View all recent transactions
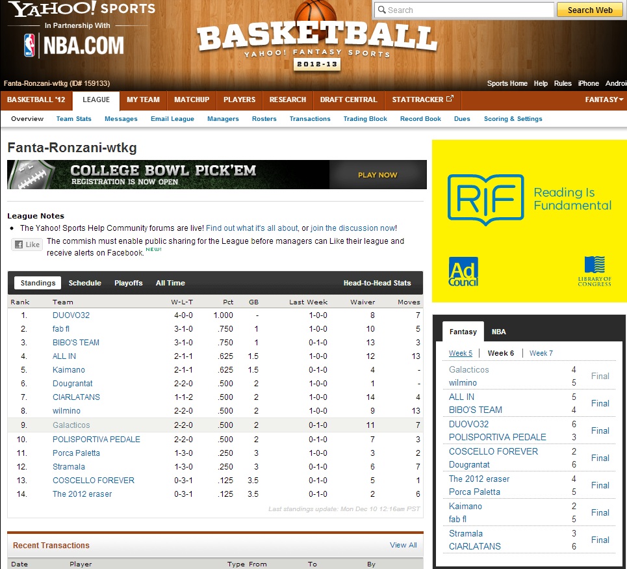The height and width of the screenshot is (569, 627). (403, 545)
